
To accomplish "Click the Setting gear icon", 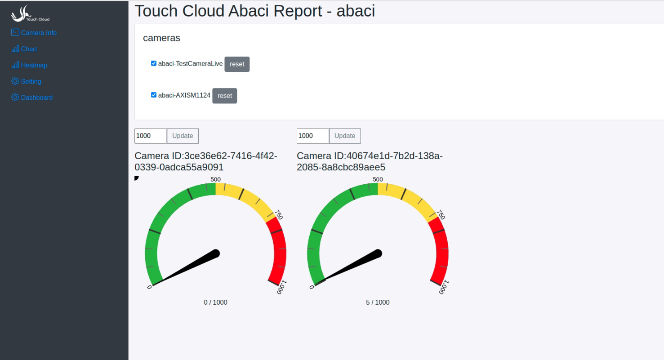I will (x=15, y=81).
